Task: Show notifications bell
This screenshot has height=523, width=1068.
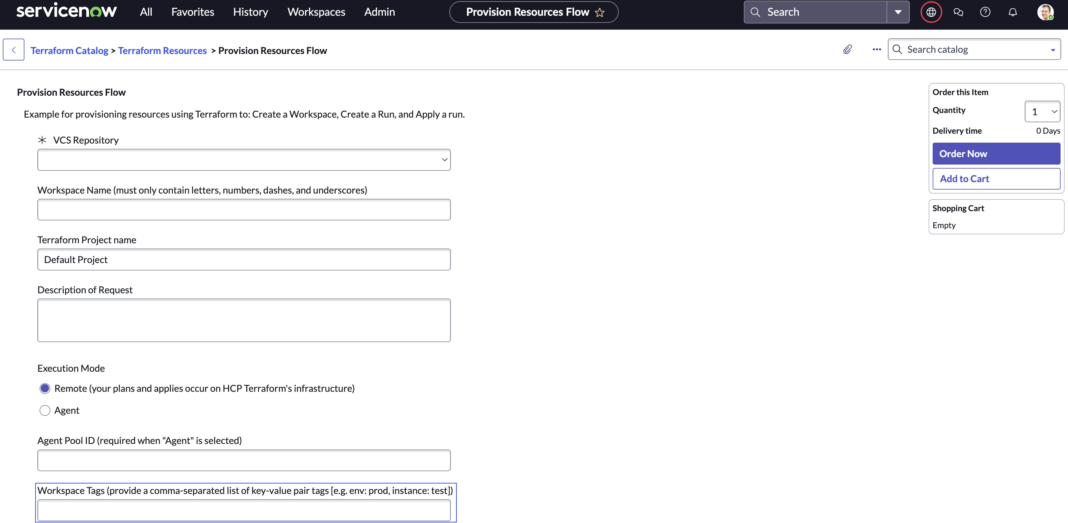Action: click(1012, 12)
